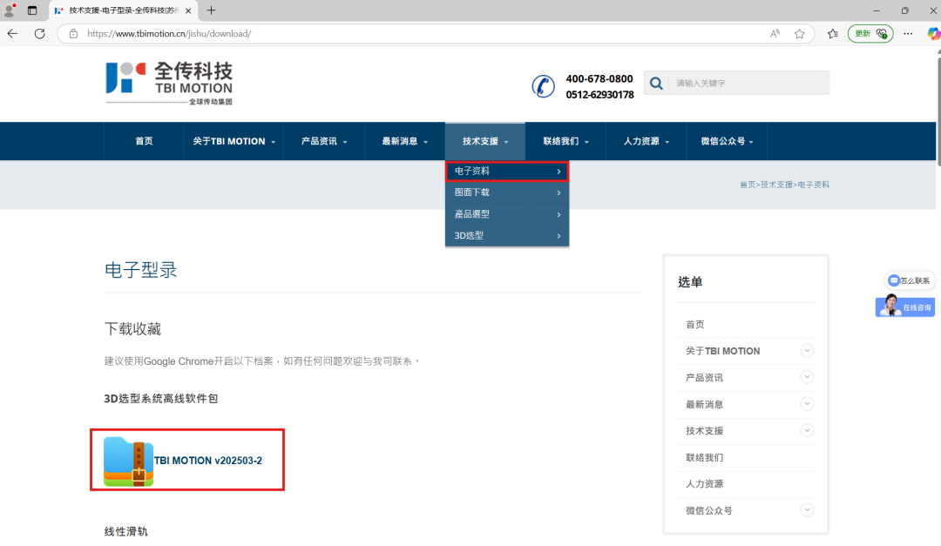Click 电子资料 in the breadcrumb trail
Screen dimensions: 941x546
pos(813,185)
